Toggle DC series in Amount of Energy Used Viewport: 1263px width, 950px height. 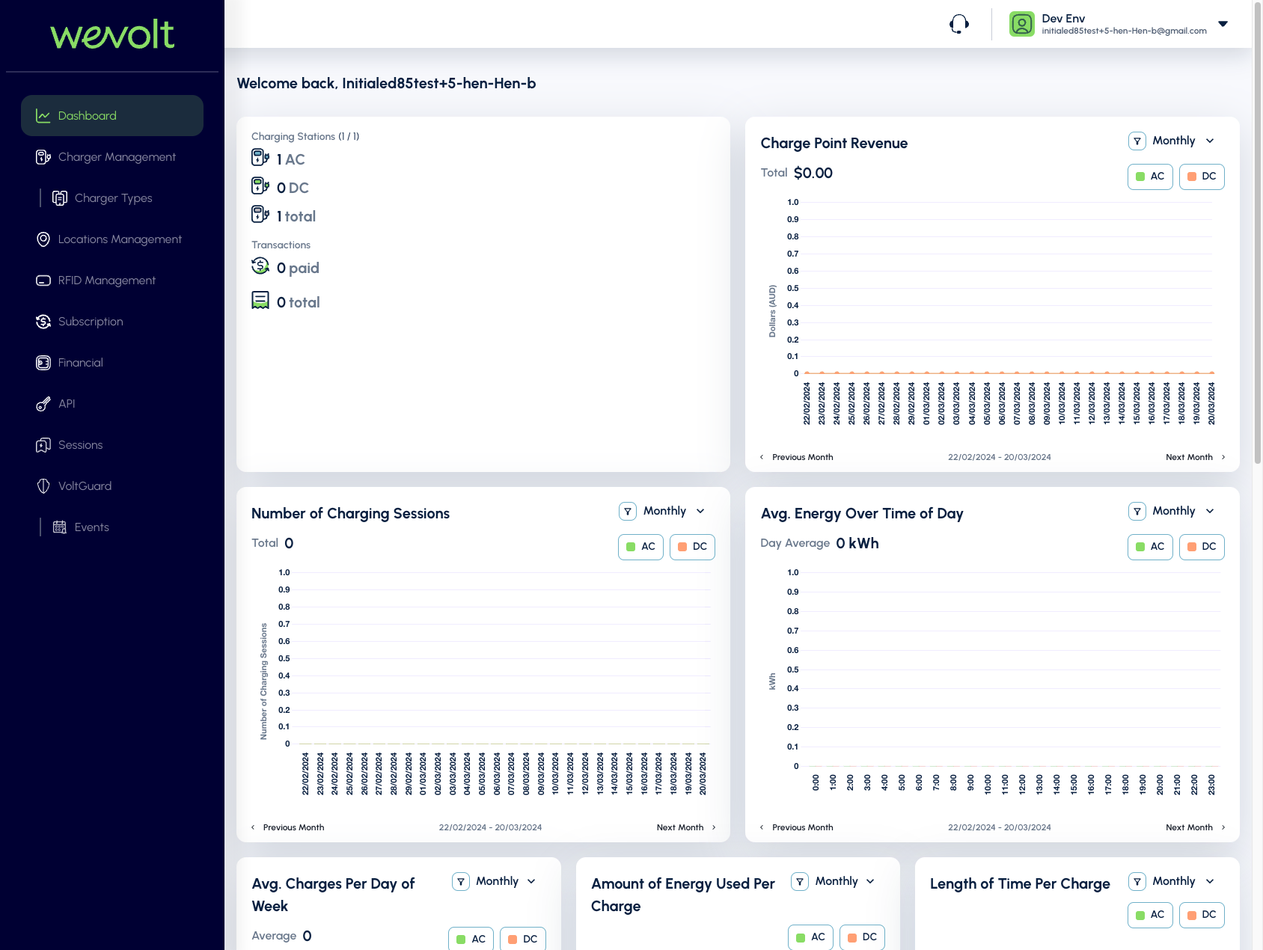[862, 937]
